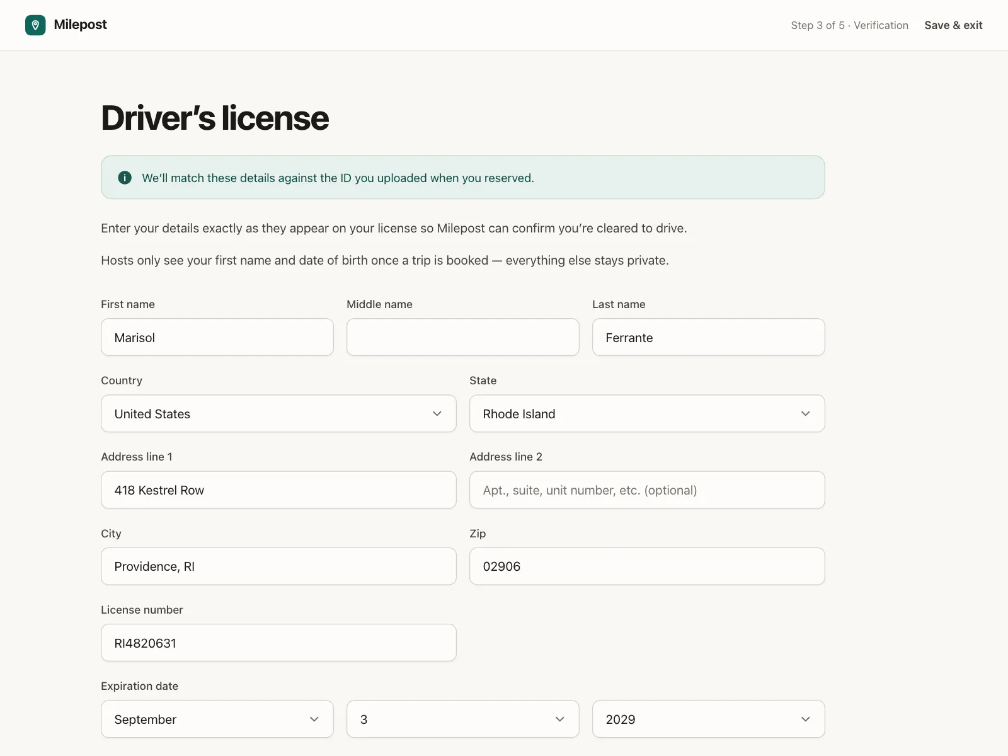Focus the First name field containing Marisol

tap(217, 337)
